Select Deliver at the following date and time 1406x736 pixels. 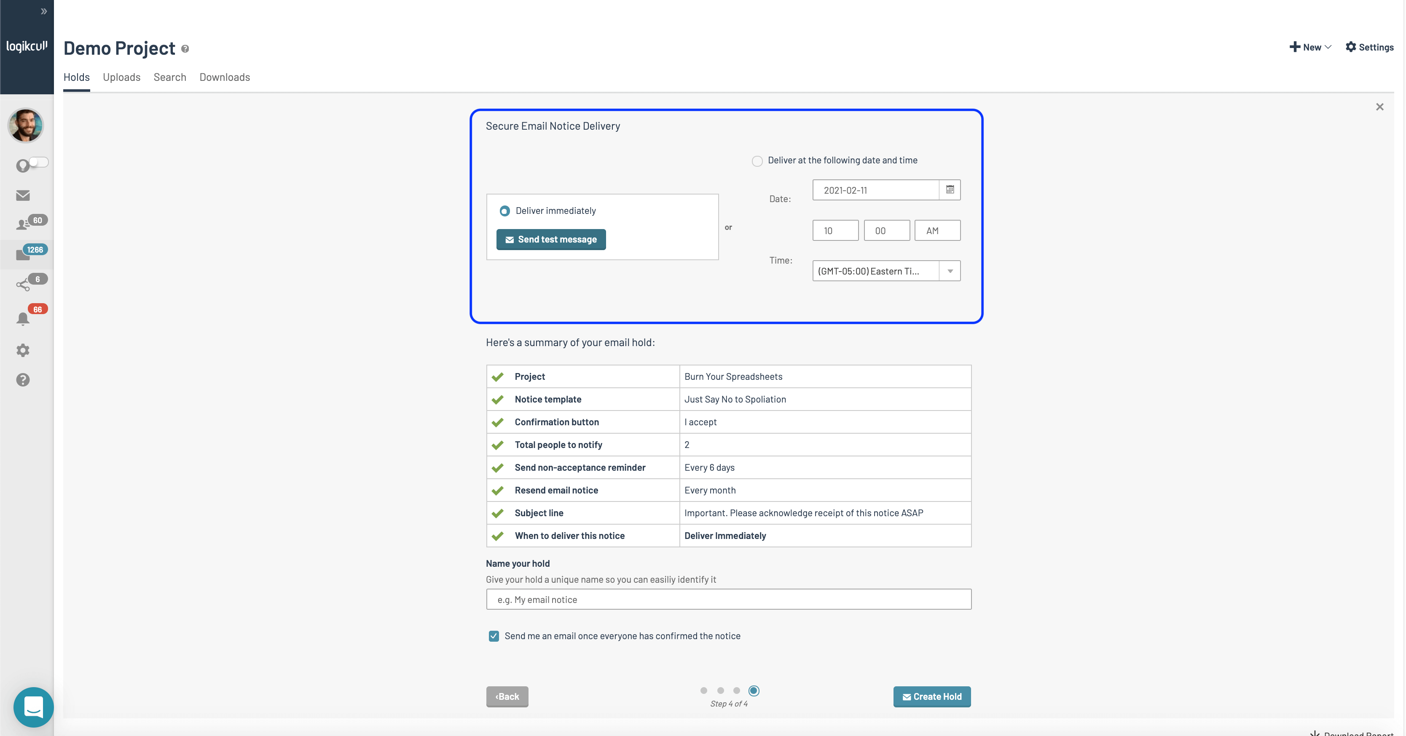click(x=757, y=161)
